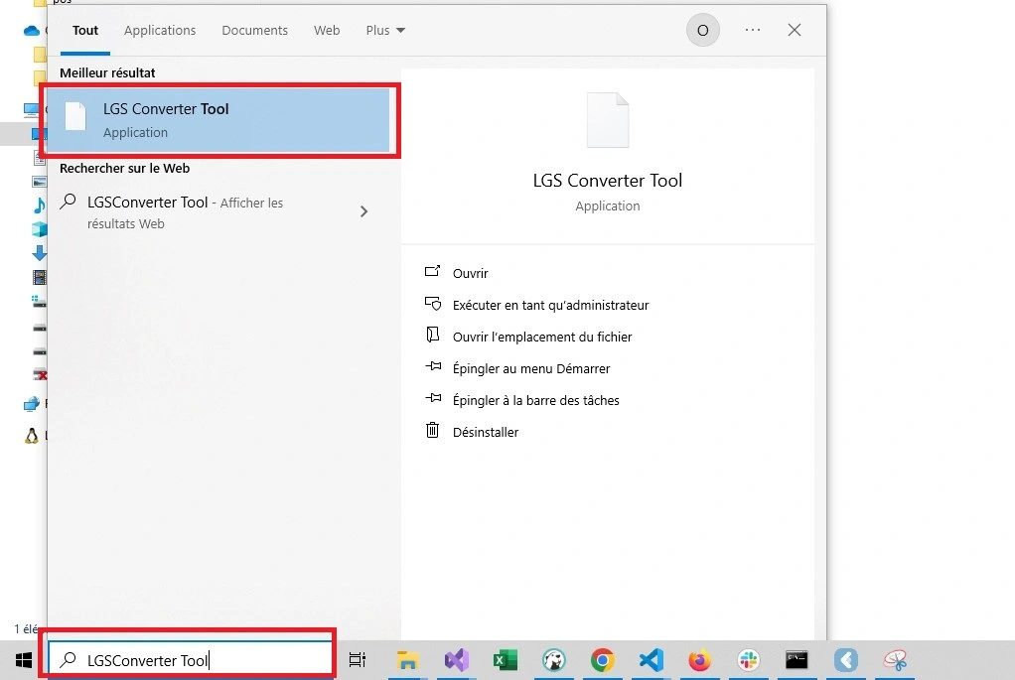Switch to the Applications search tab
Screen dimensions: 1015x680
tap(160, 31)
